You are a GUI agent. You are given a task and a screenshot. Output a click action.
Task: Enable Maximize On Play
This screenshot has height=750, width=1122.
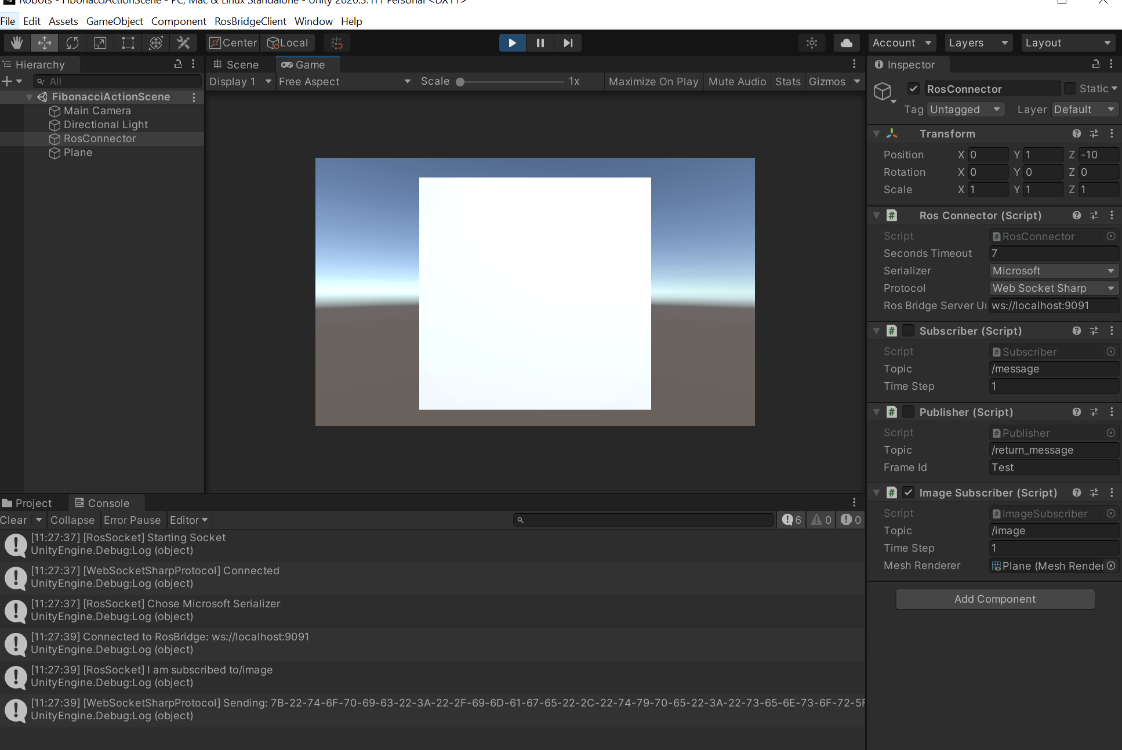click(x=653, y=81)
